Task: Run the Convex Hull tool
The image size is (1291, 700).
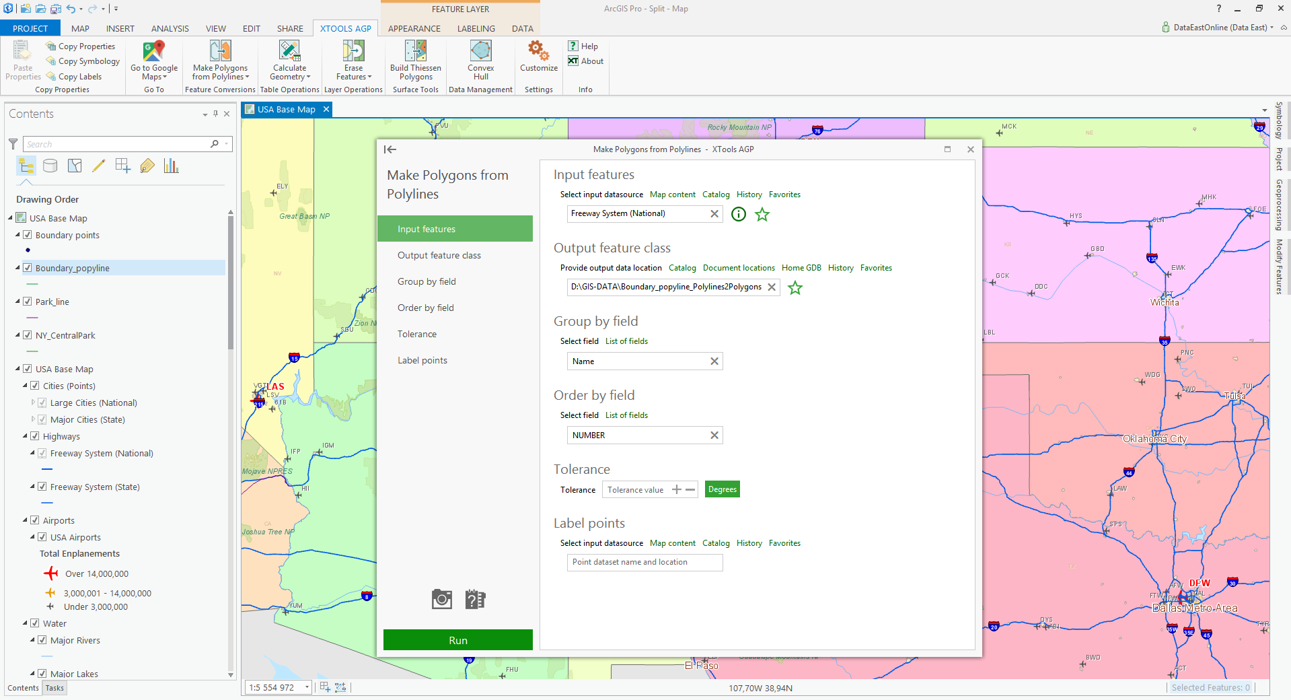Action: coord(480,60)
